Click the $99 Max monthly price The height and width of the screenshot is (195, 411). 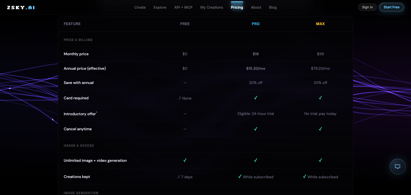[320, 54]
